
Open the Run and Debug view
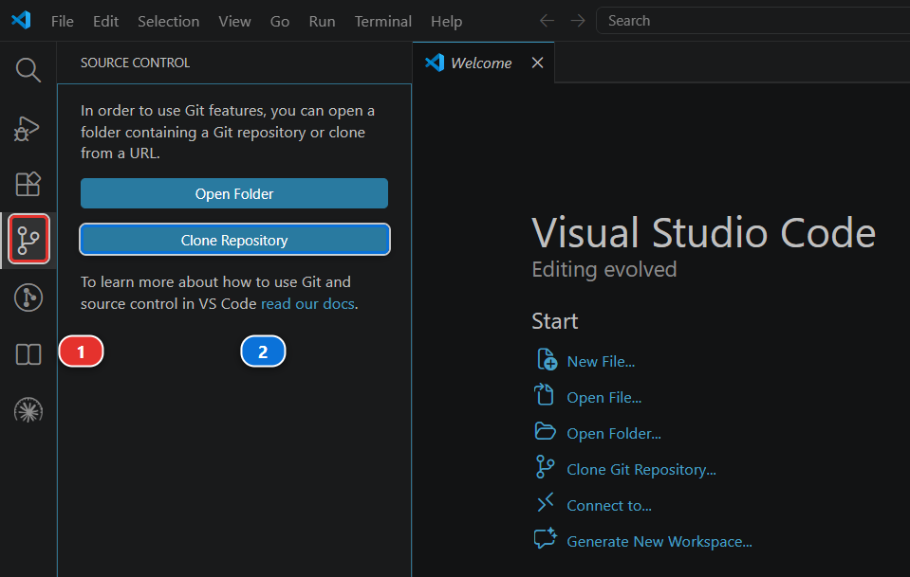[x=27, y=128]
